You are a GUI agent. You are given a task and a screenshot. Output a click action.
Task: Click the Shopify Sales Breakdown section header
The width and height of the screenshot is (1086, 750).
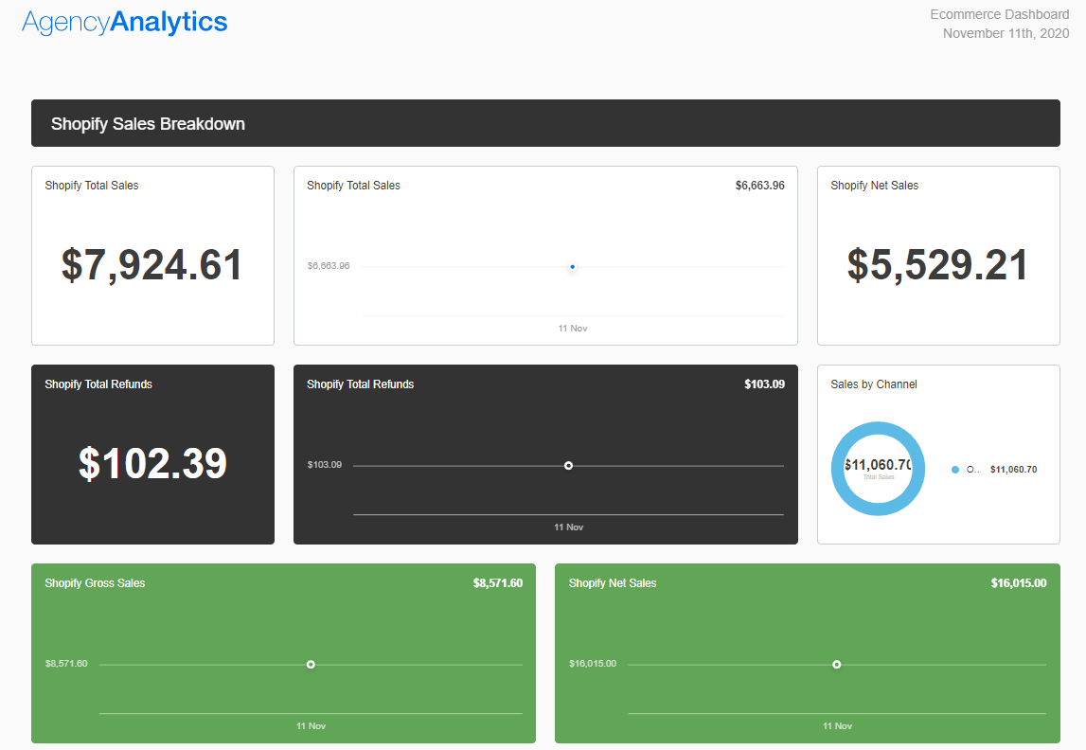pos(545,123)
